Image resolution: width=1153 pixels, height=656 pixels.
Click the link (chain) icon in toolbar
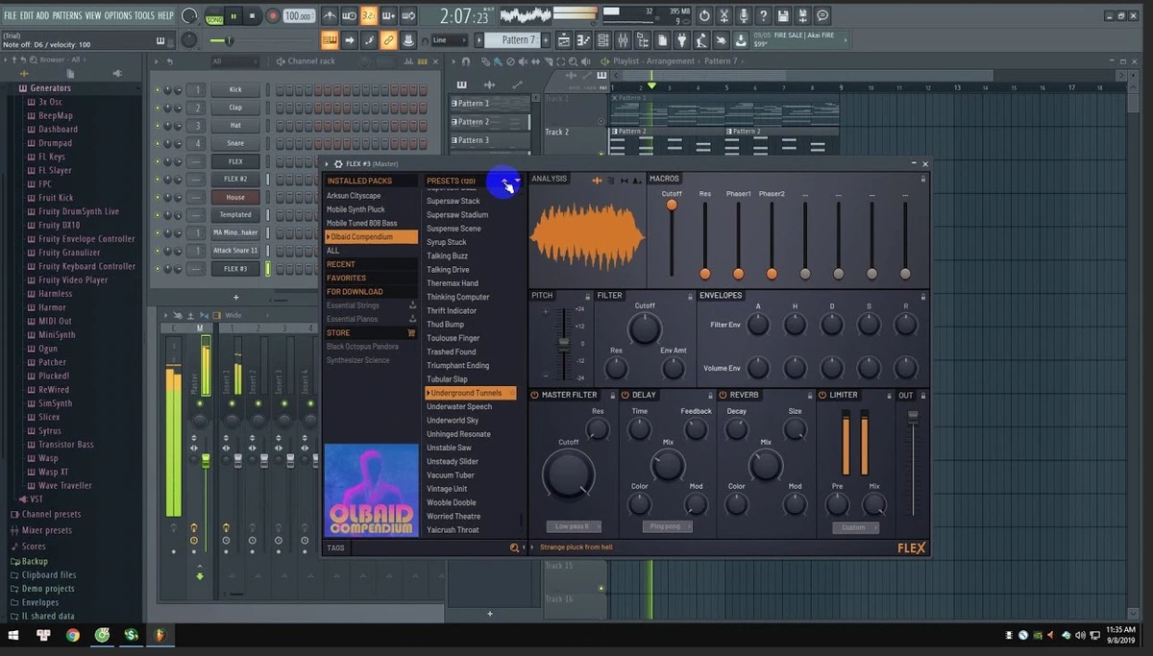click(388, 40)
